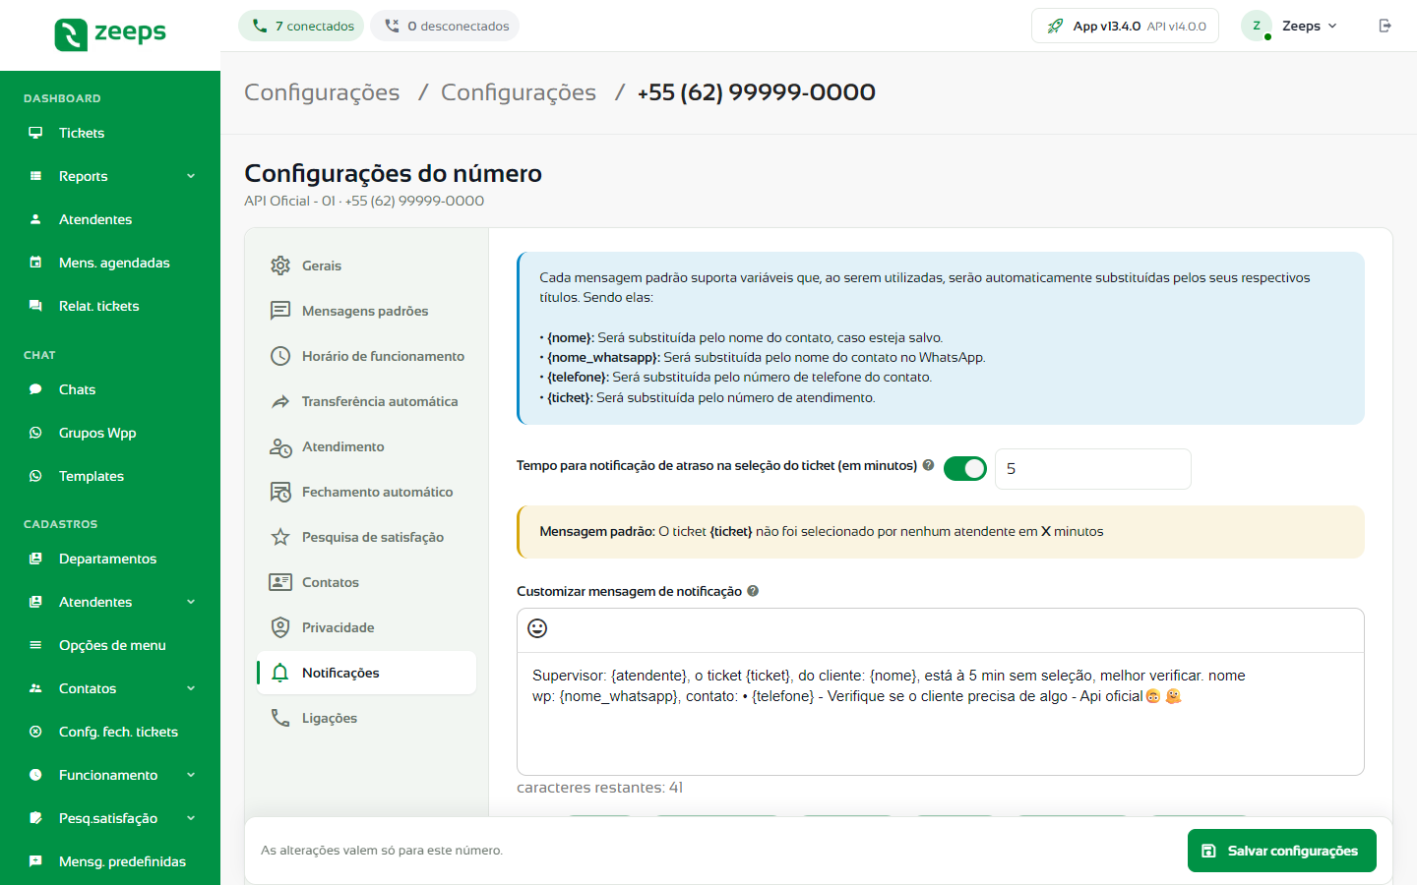Select the Atendimento settings tab
The width and height of the screenshot is (1417, 885).
click(x=366, y=446)
